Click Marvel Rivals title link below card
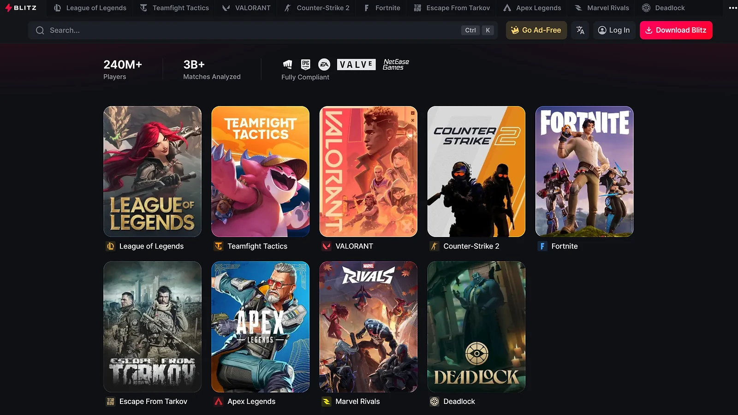 pyautogui.click(x=357, y=402)
